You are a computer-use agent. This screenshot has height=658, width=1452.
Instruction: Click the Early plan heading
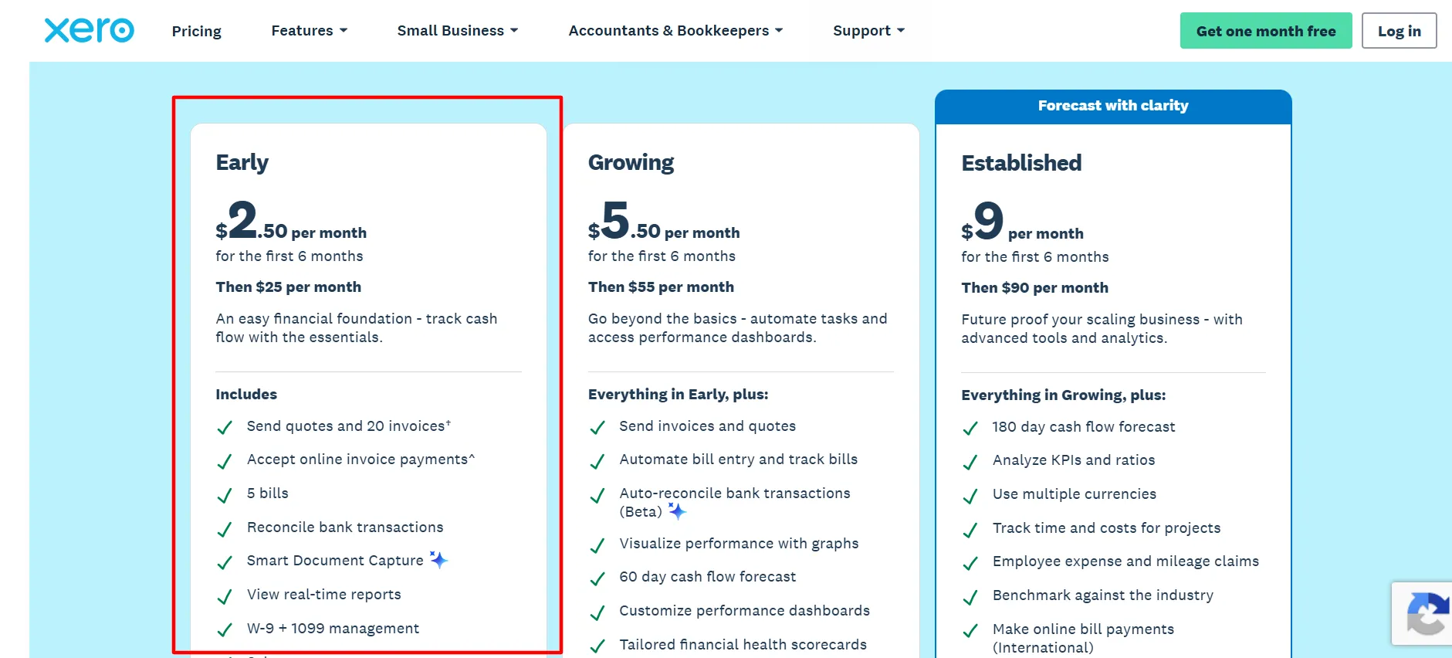242,163
